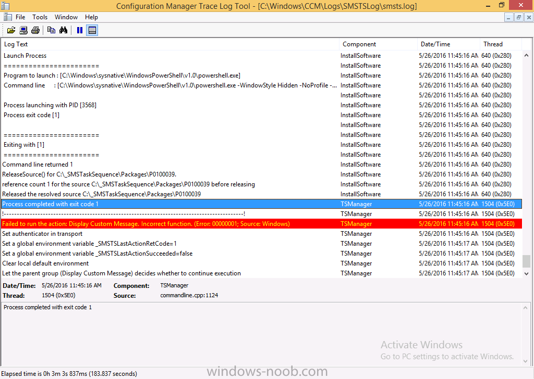Select the red 'Failed to run the action' row

262,224
